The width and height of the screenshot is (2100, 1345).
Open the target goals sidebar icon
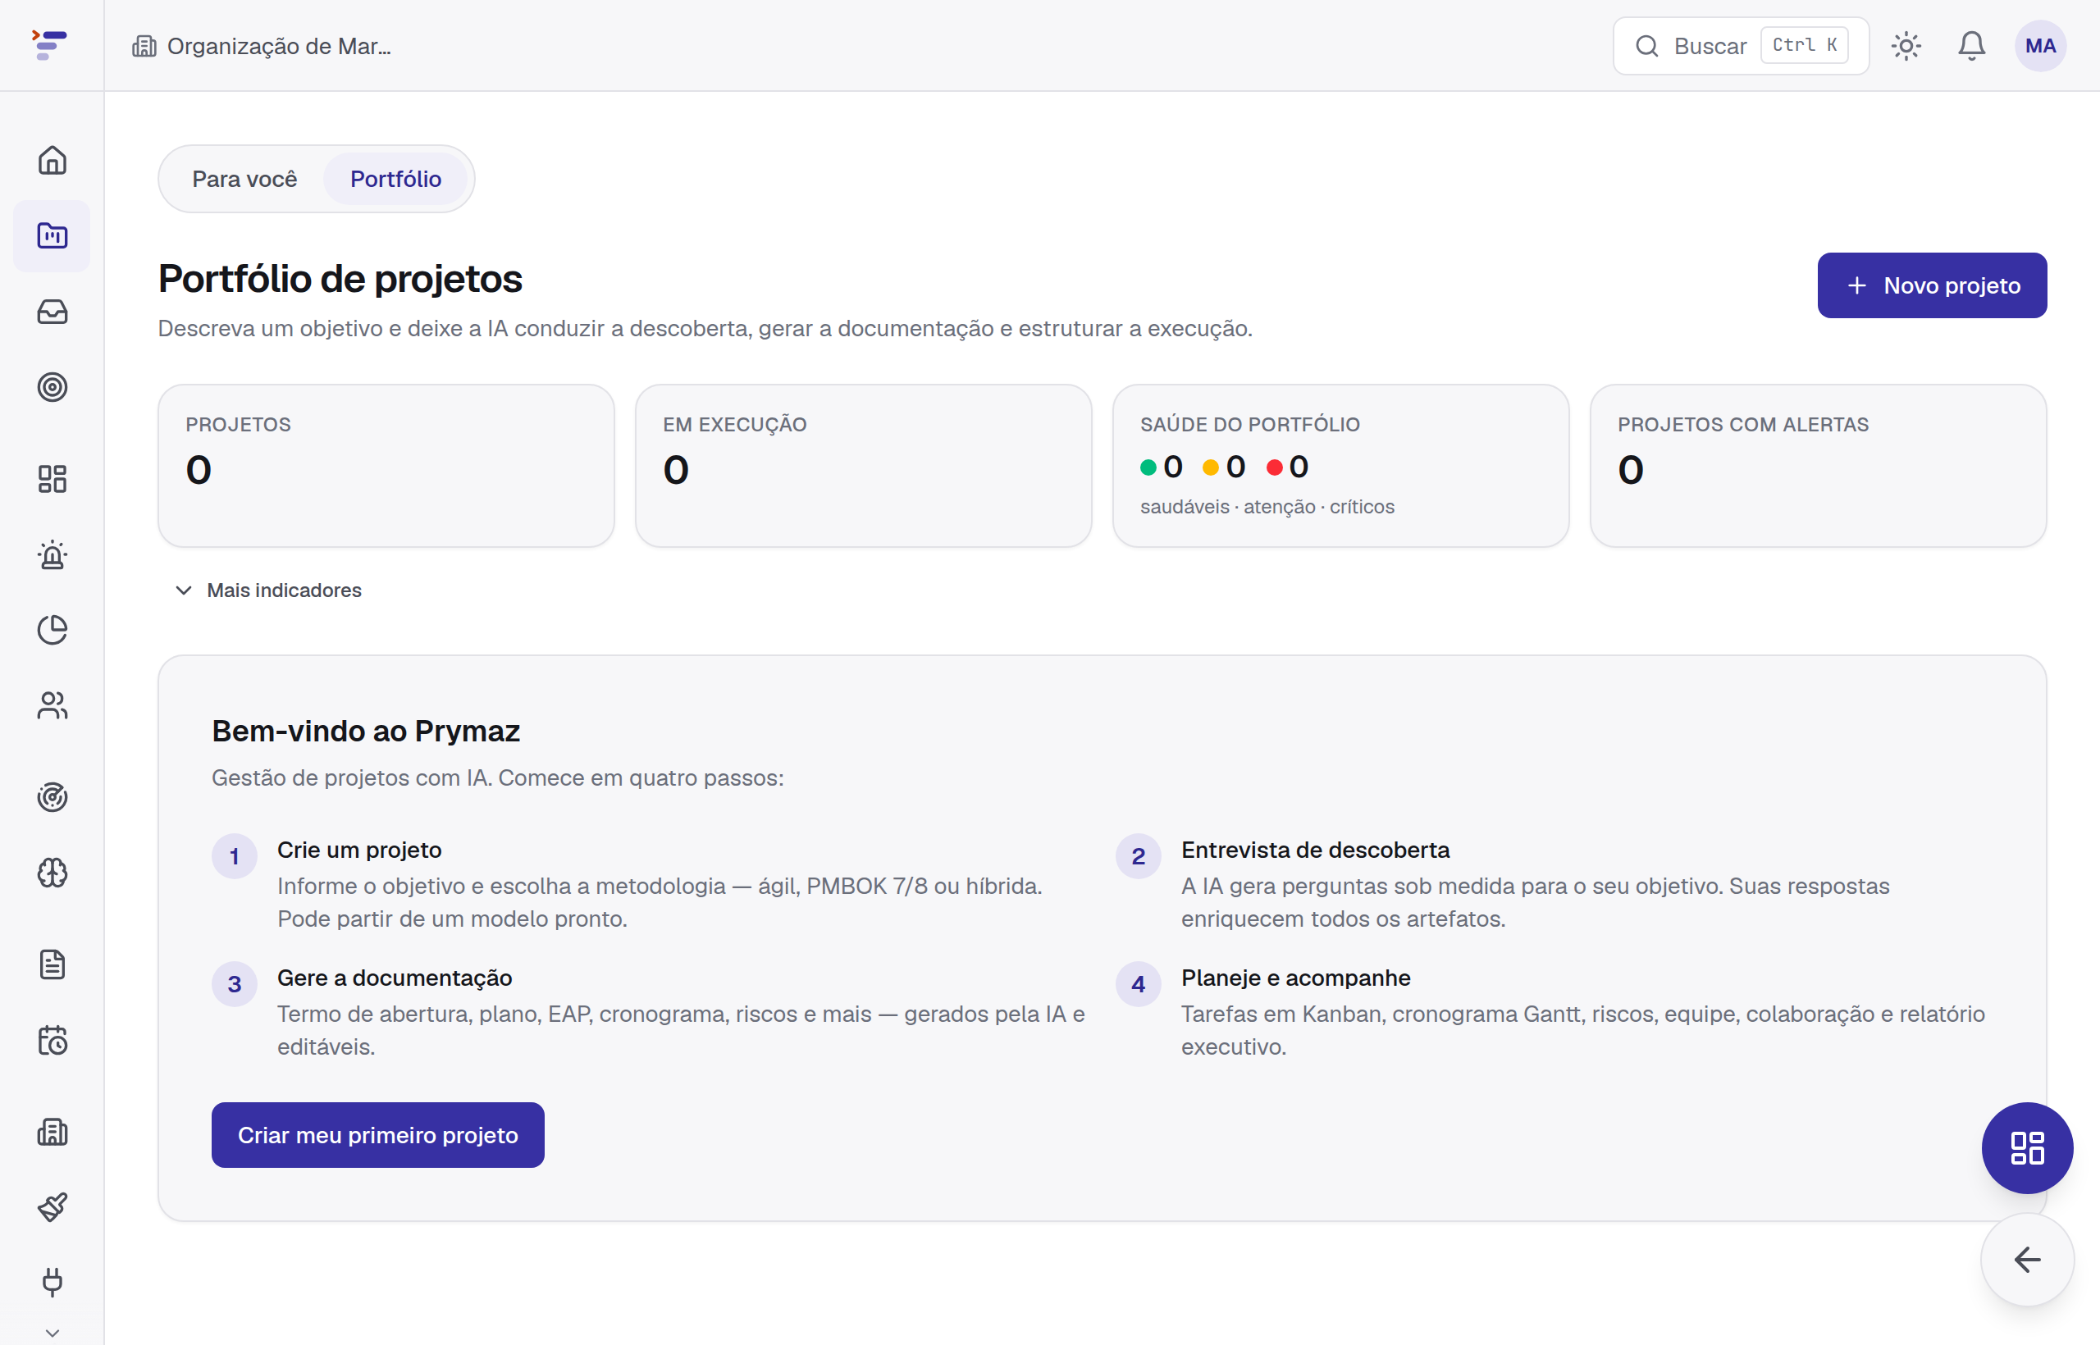point(52,387)
